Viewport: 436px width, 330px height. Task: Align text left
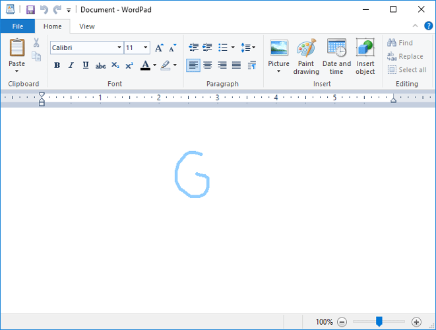tap(193, 65)
